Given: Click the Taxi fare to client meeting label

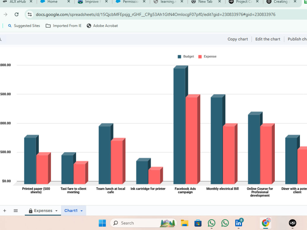Looking at the screenshot, I should coord(73,190).
